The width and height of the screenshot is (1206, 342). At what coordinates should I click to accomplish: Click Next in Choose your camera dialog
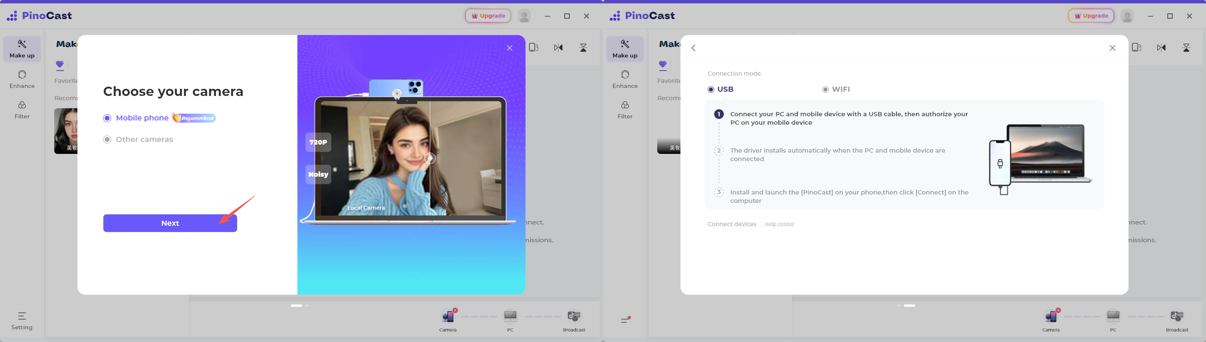tap(170, 223)
